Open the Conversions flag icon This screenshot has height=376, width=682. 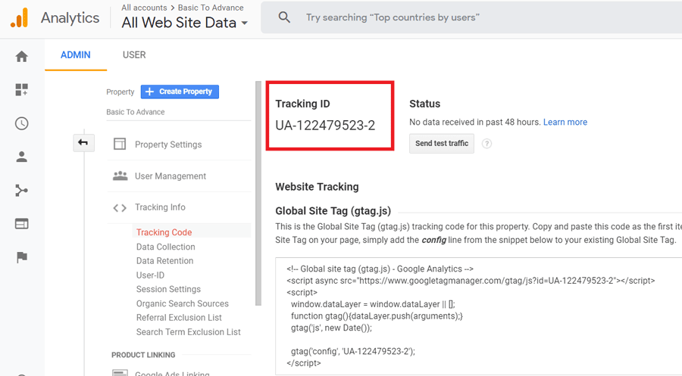coord(21,257)
